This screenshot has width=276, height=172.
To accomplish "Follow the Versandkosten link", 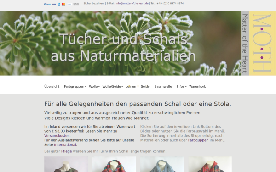I will click(x=57, y=135).
